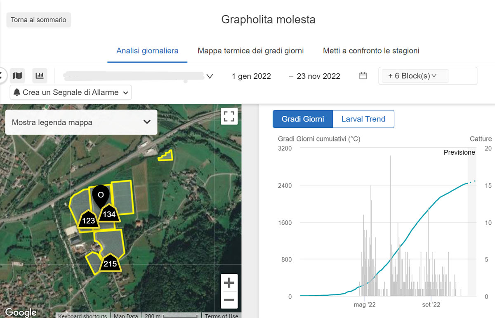Expand the farm selection dropdown chevron

210,76
